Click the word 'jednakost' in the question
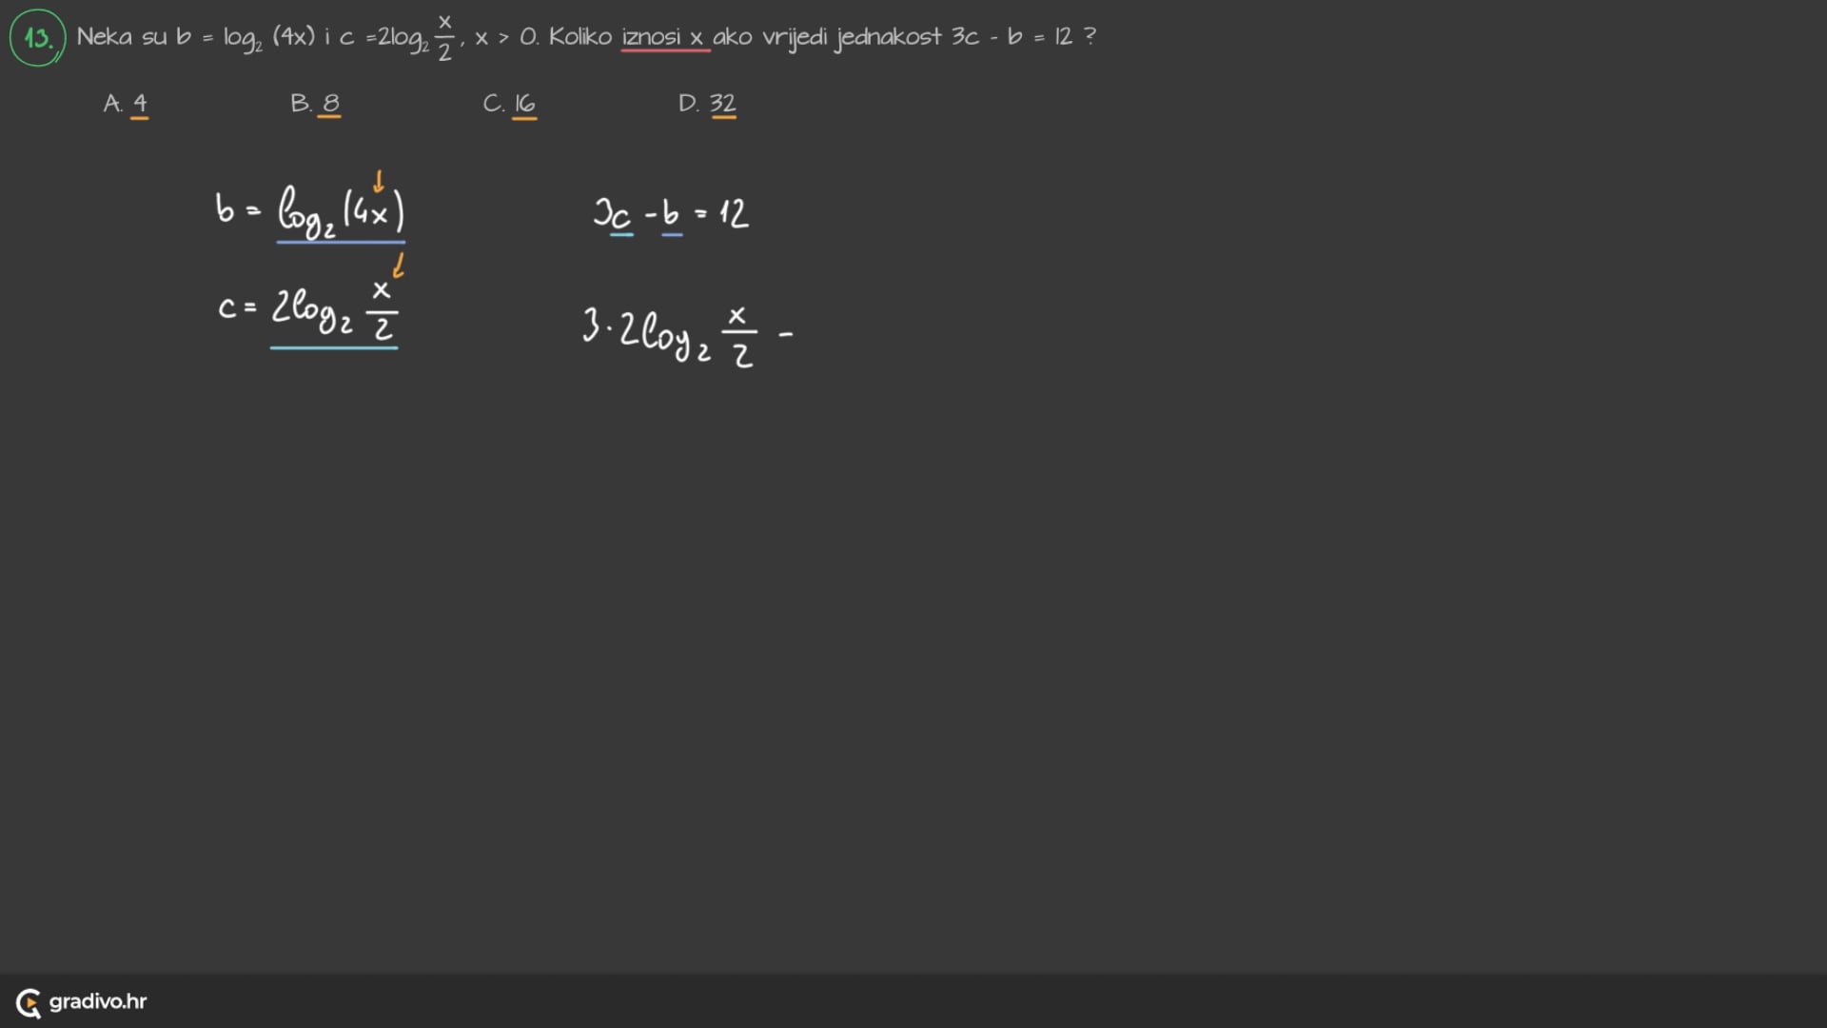Image resolution: width=1827 pixels, height=1028 pixels. [889, 38]
